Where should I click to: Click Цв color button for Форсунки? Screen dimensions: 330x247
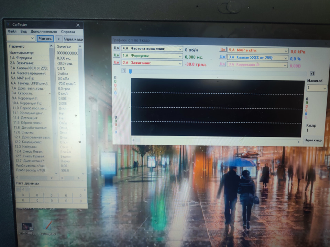[x=117, y=55]
